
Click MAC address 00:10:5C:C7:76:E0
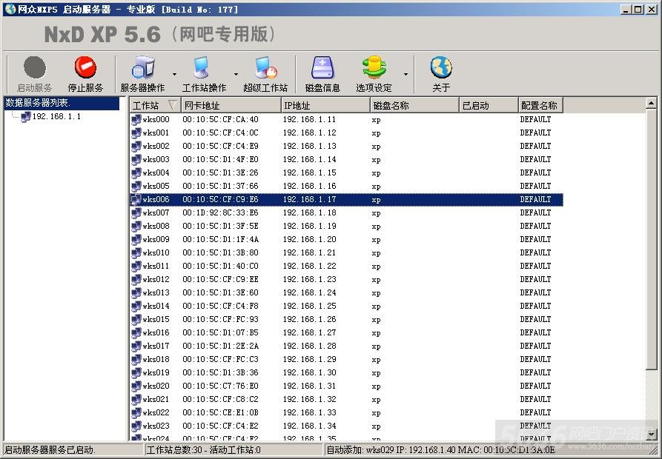220,386
